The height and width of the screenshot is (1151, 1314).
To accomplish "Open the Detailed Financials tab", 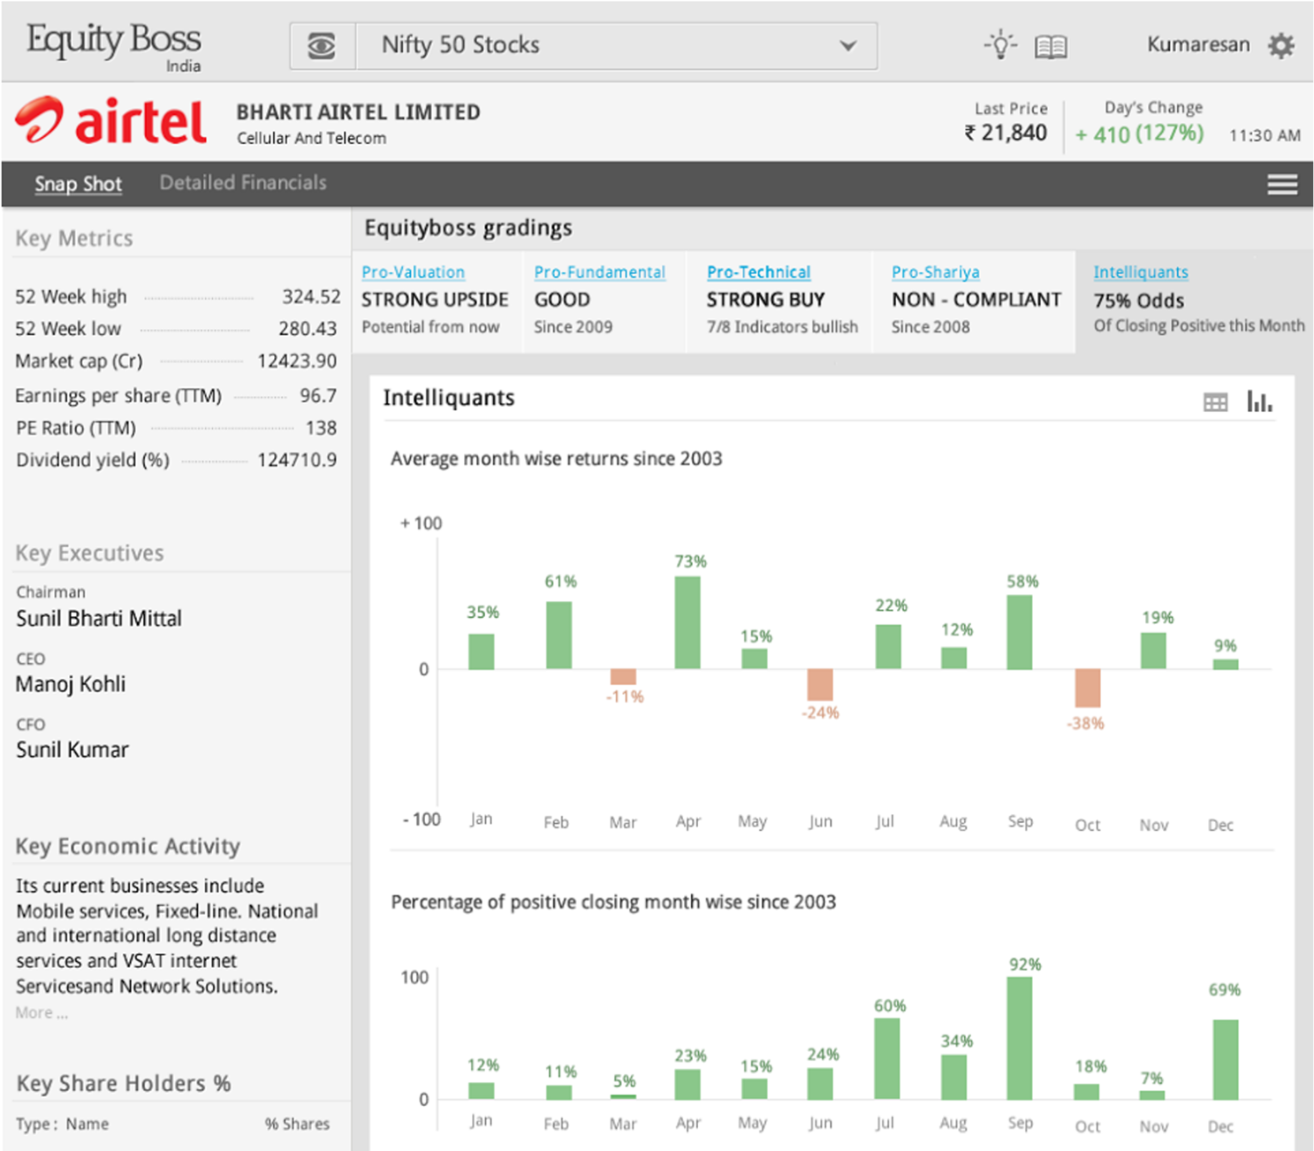I will pyautogui.click(x=243, y=183).
